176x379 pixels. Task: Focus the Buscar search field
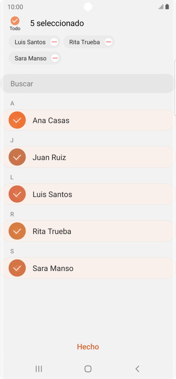click(x=88, y=84)
